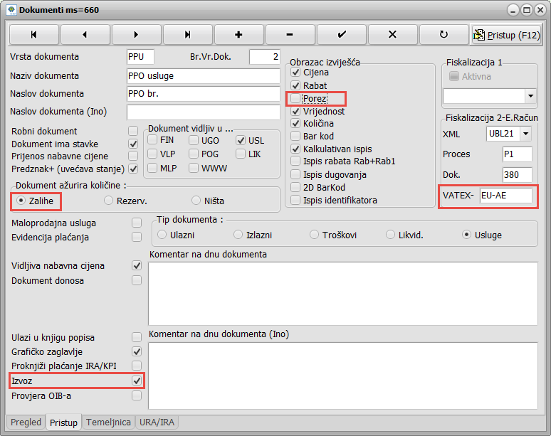Delete record using minus button
551x436 pixels.
pos(290,34)
